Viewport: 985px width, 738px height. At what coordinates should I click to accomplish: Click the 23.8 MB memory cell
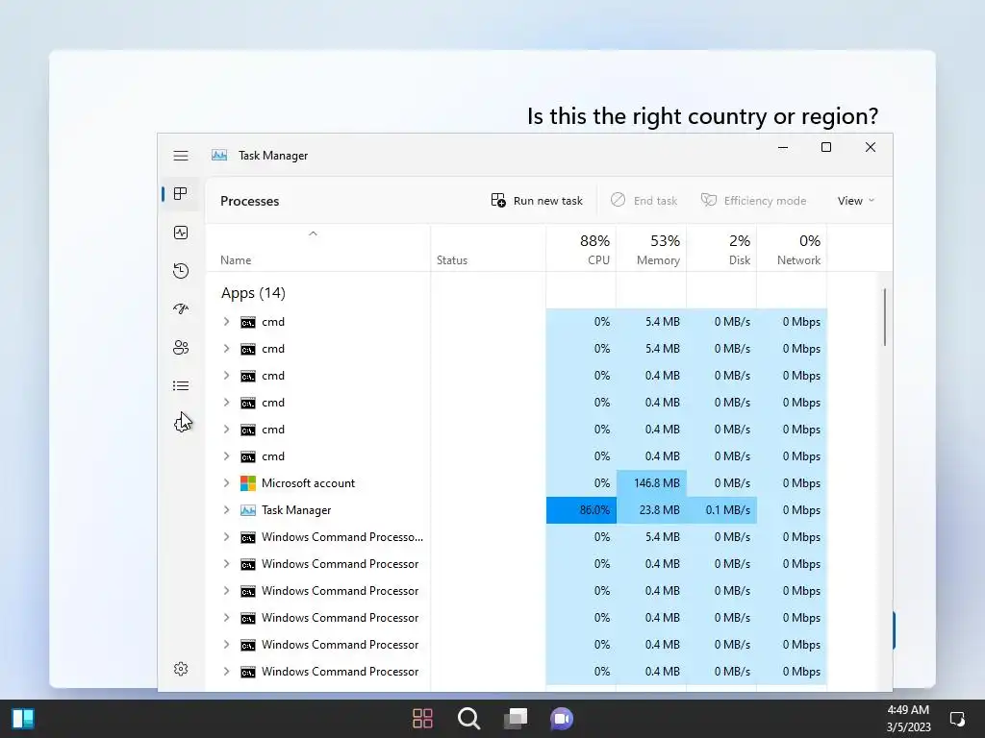[x=651, y=510]
